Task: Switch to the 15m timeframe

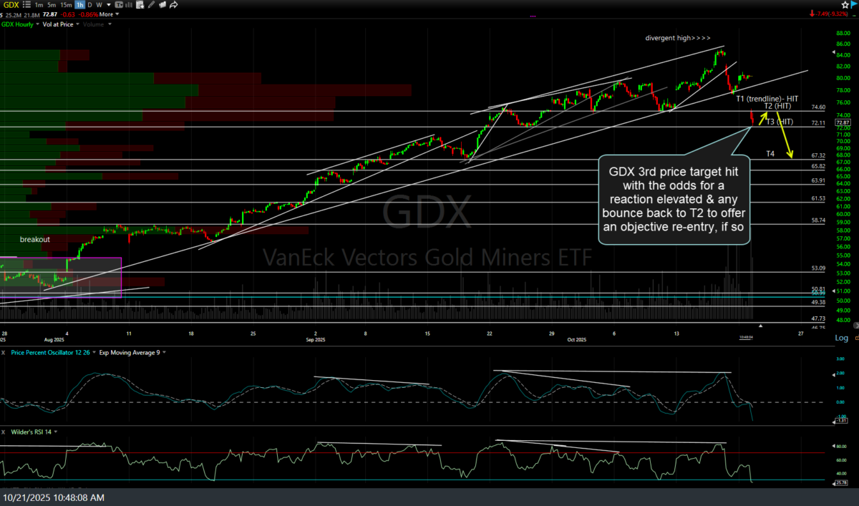Action: tap(66, 5)
